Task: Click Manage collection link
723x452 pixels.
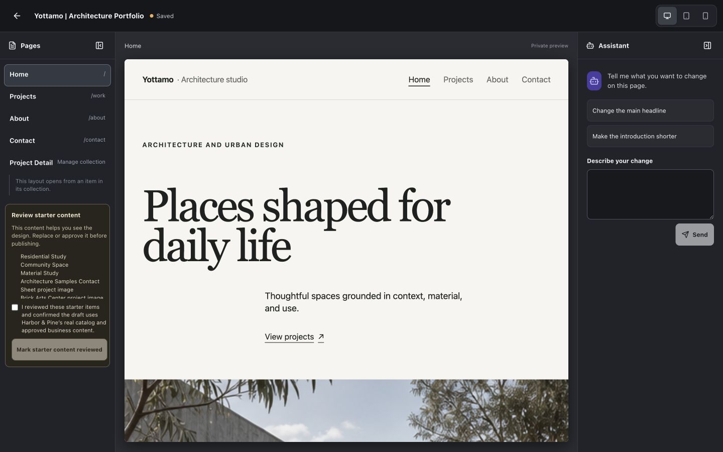Action: 81,162
